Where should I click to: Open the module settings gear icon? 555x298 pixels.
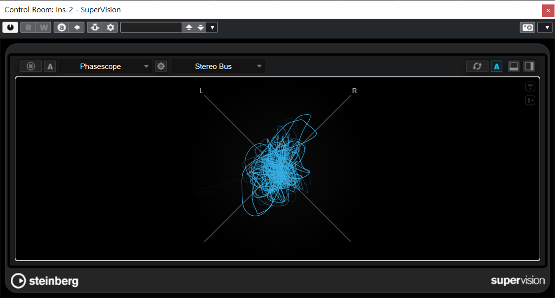[x=161, y=66]
